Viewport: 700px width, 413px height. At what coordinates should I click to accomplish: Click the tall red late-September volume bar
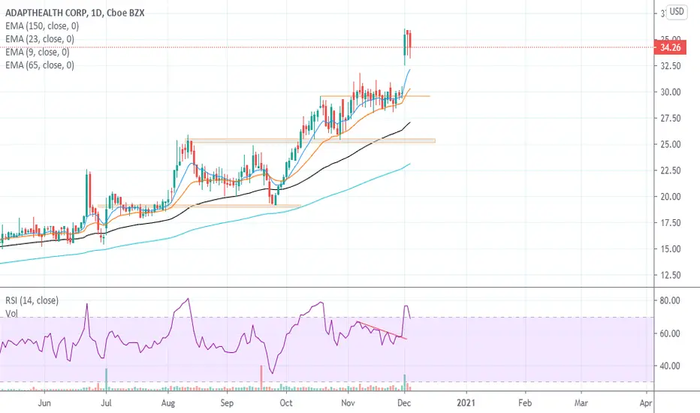point(261,378)
